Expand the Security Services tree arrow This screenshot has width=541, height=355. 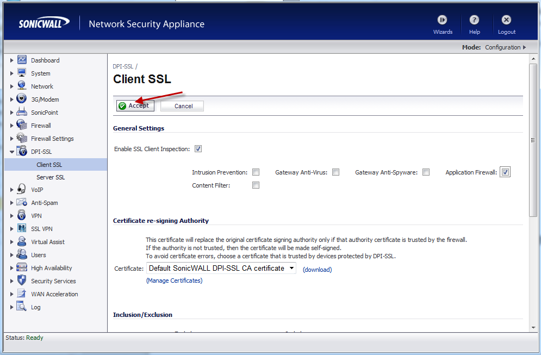(x=11, y=281)
